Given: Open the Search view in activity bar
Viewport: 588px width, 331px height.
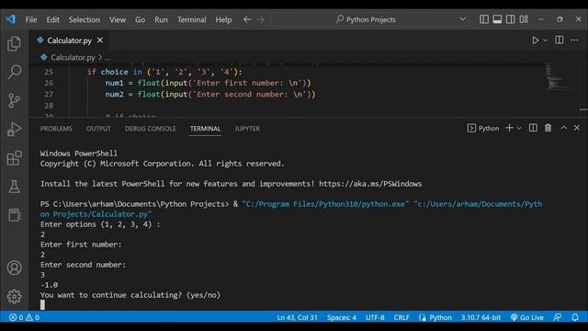Looking at the screenshot, I should click(15, 72).
